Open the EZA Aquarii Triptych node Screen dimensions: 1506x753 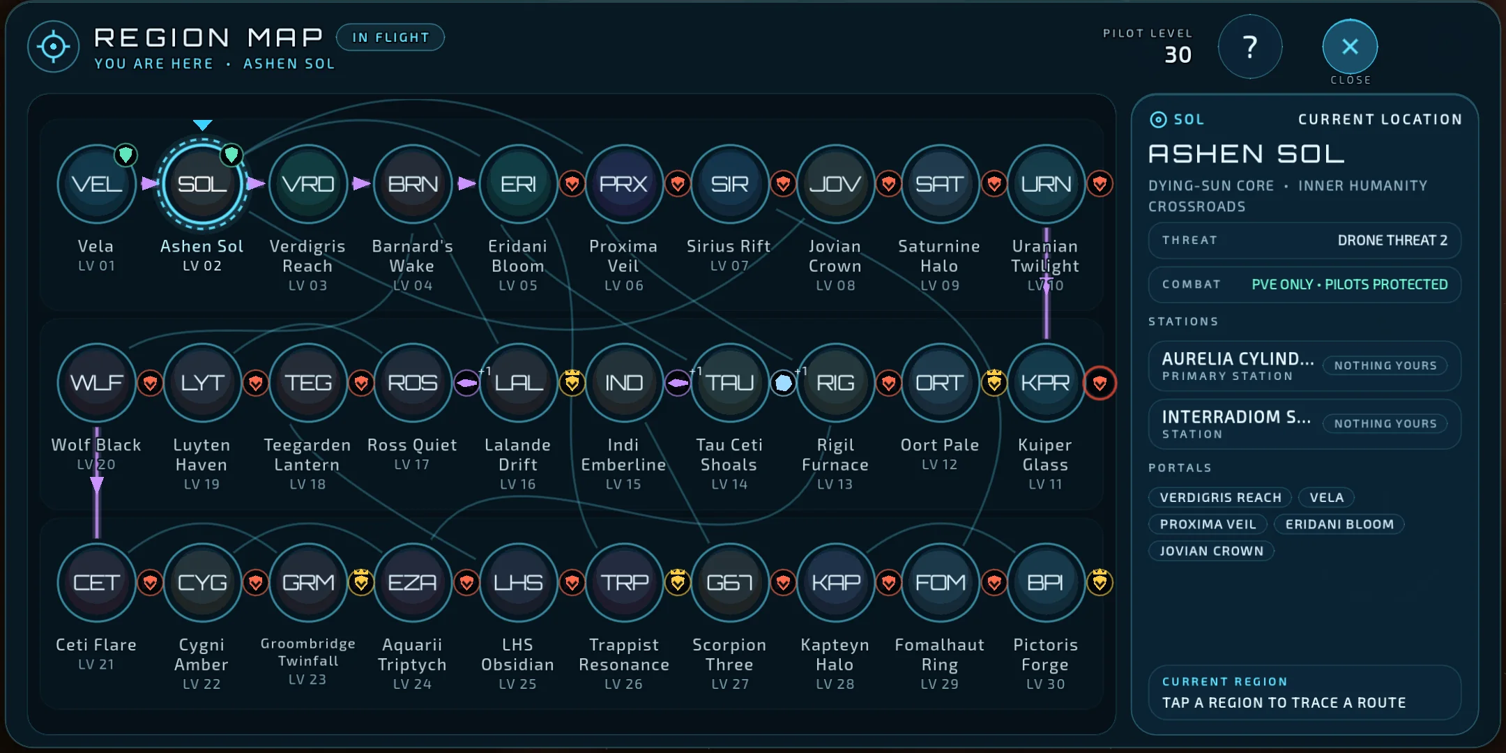pos(413,582)
